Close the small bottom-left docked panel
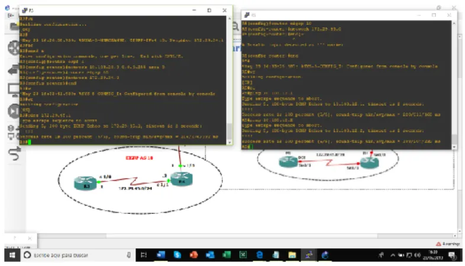The image size is (465, 266). (30, 238)
